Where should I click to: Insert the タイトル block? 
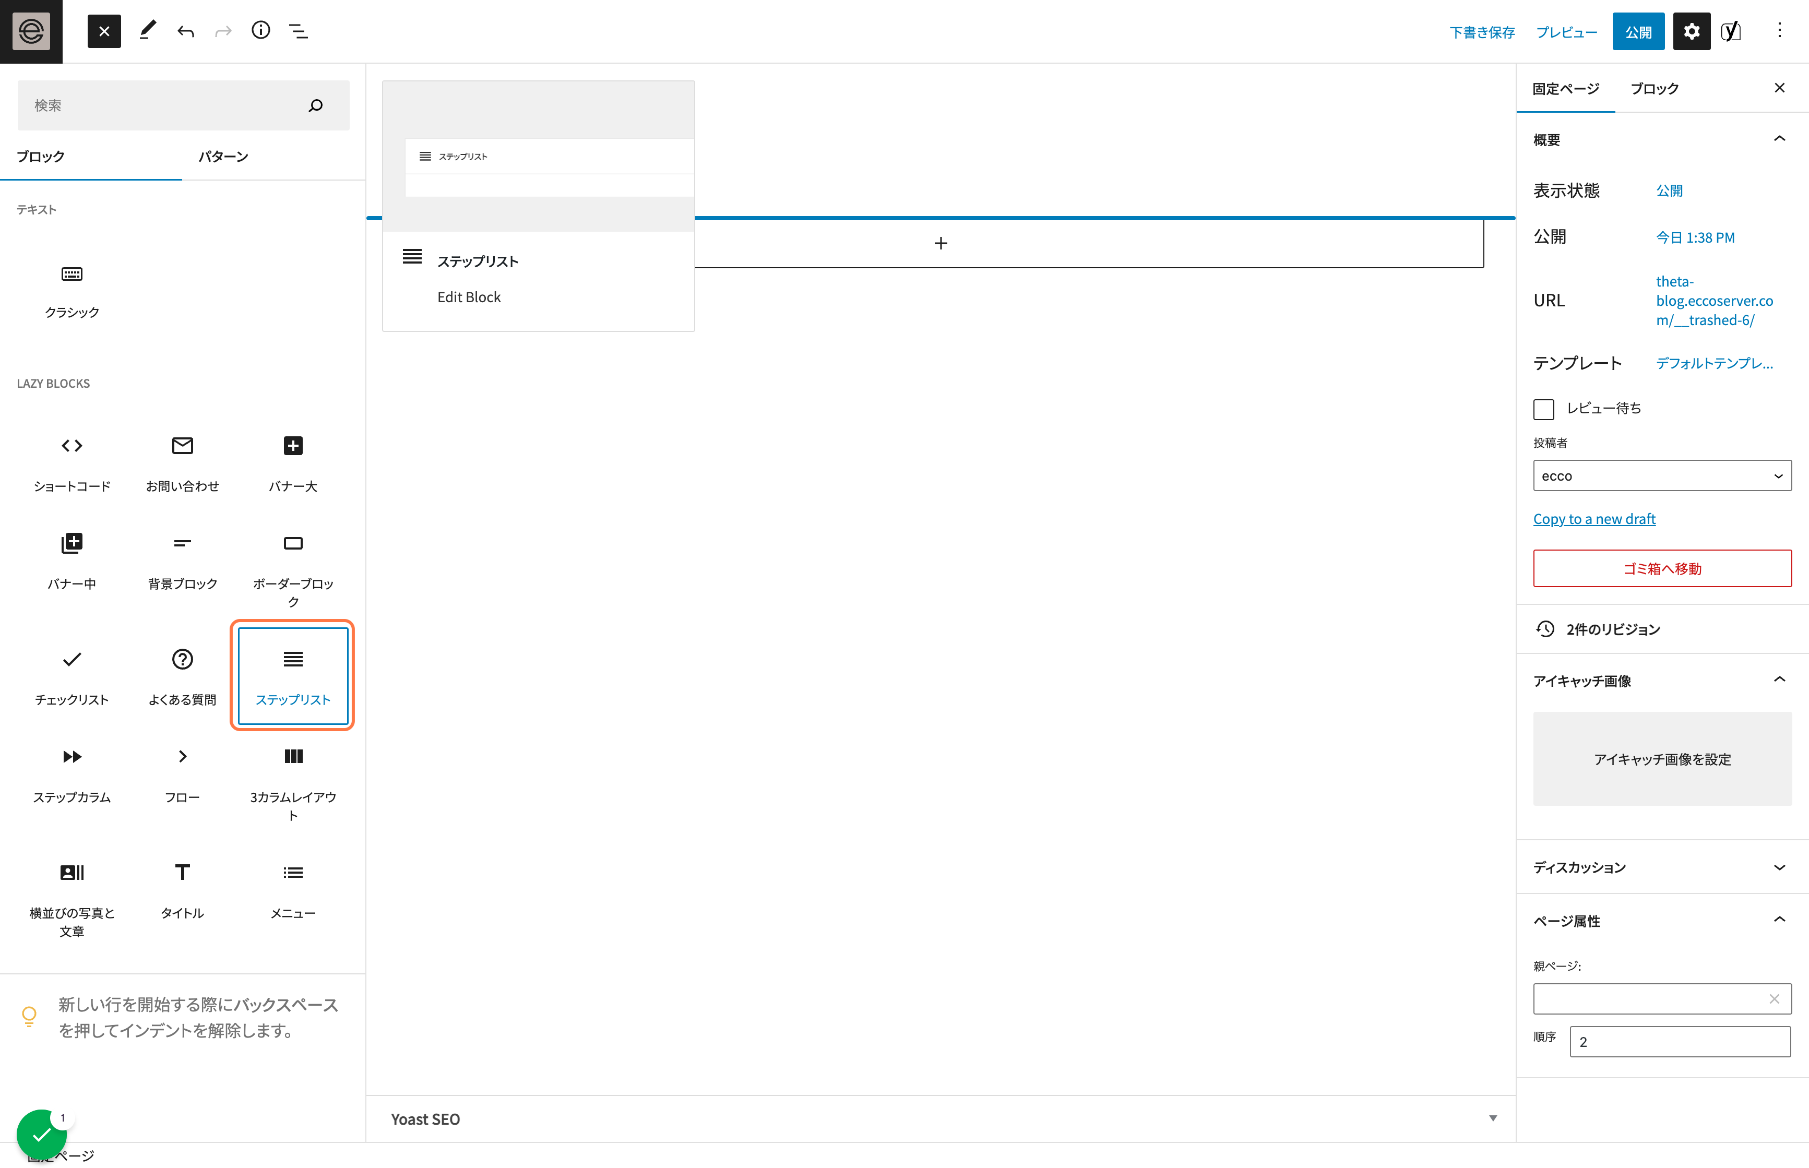(x=182, y=890)
